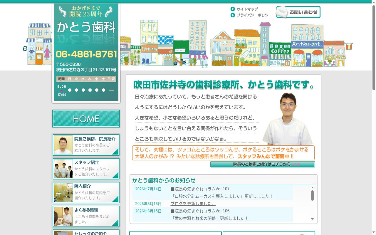
Task: Click the よくある質問 photo thumbnail
Action: 63,216
